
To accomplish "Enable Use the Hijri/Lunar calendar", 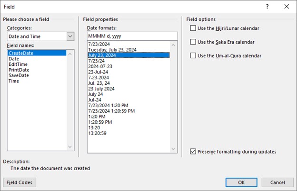I will pyautogui.click(x=193, y=28).
